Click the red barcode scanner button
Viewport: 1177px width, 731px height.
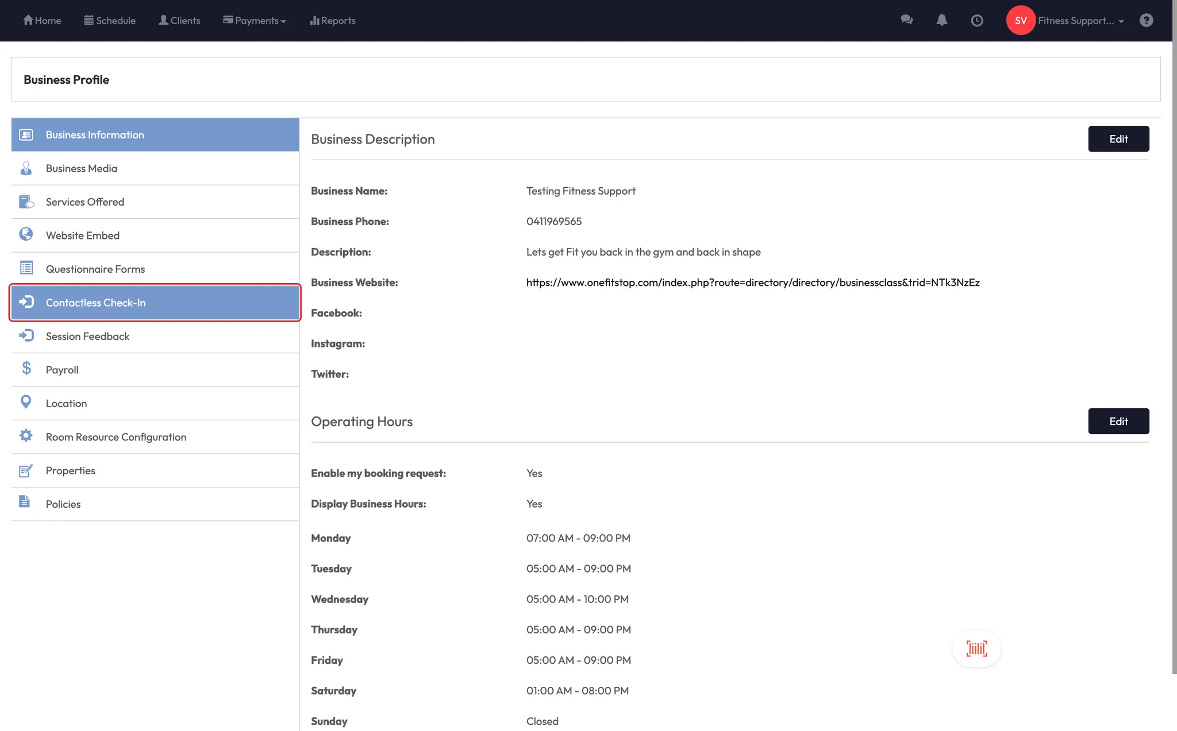coord(976,649)
